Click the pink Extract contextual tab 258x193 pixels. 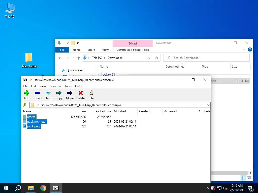[133, 43]
